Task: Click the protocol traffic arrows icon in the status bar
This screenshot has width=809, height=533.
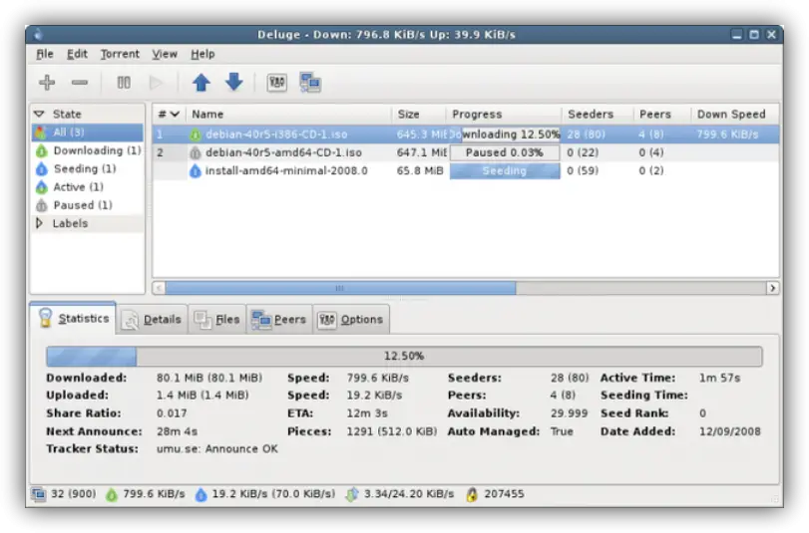Action: point(352,495)
